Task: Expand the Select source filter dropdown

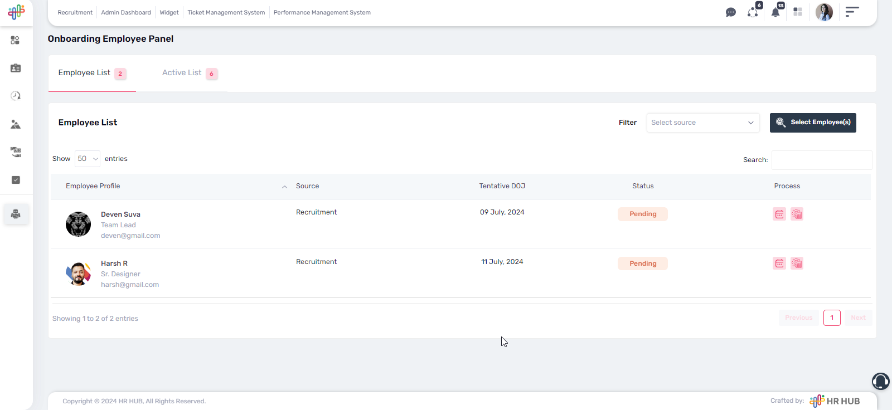Action: pyautogui.click(x=703, y=123)
